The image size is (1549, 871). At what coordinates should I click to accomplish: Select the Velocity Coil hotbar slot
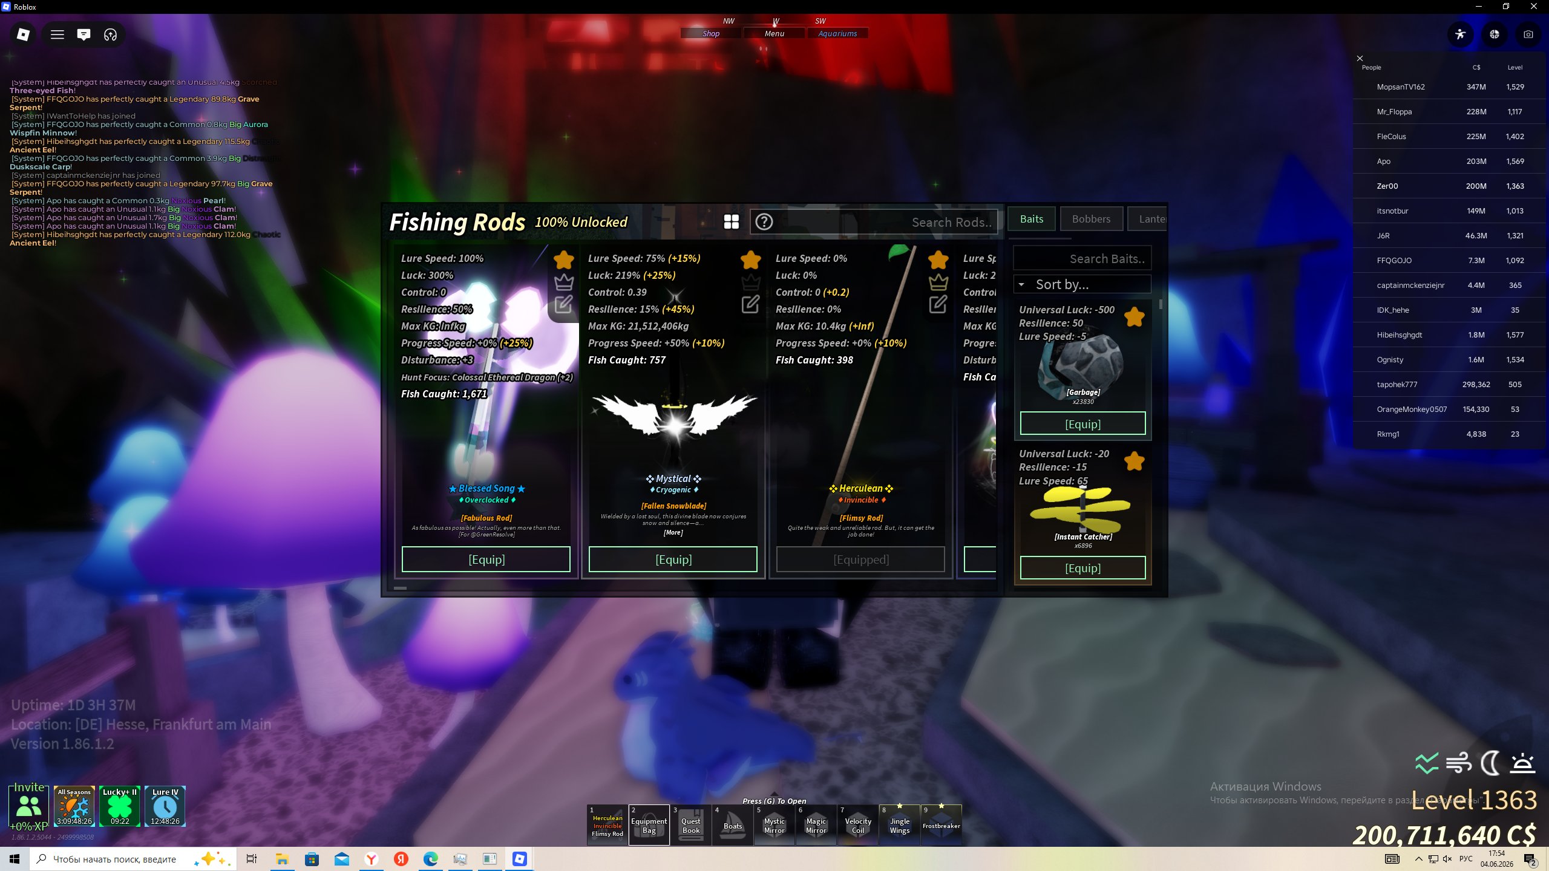point(857,825)
